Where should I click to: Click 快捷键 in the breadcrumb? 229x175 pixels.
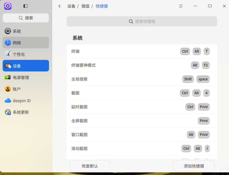(102, 6)
